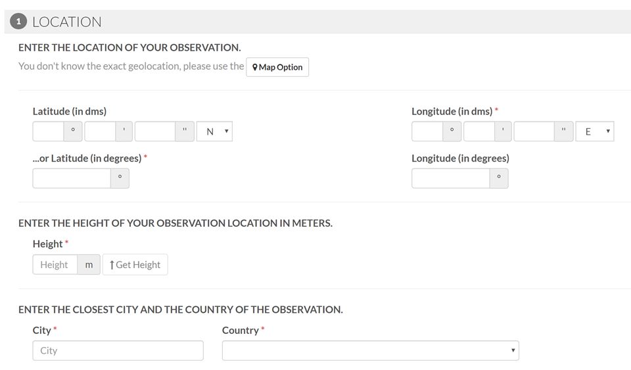Click the Get Height arrow button

tap(135, 265)
